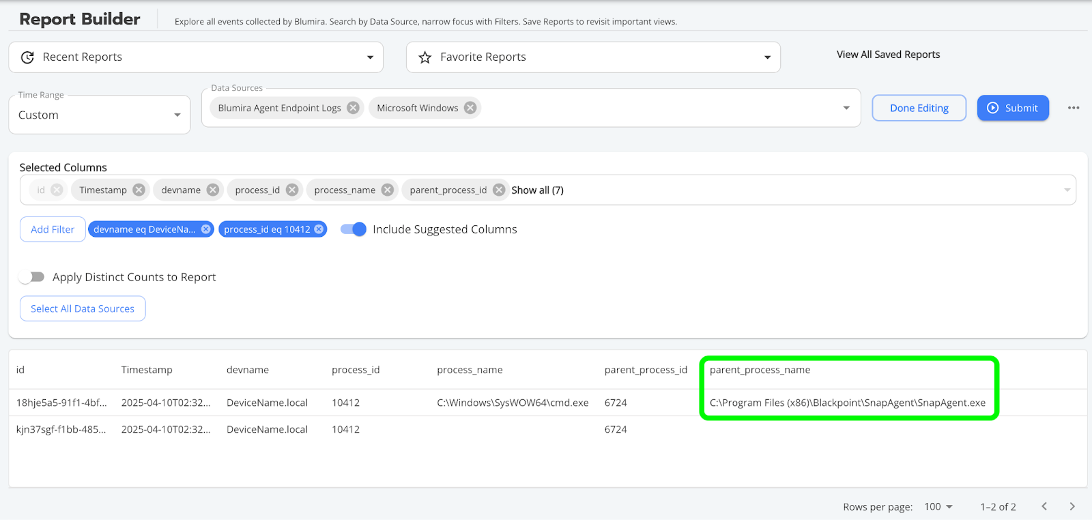Toggle Include Suggested Columns switch
Image resolution: width=1092 pixels, height=520 pixels.
click(x=354, y=229)
